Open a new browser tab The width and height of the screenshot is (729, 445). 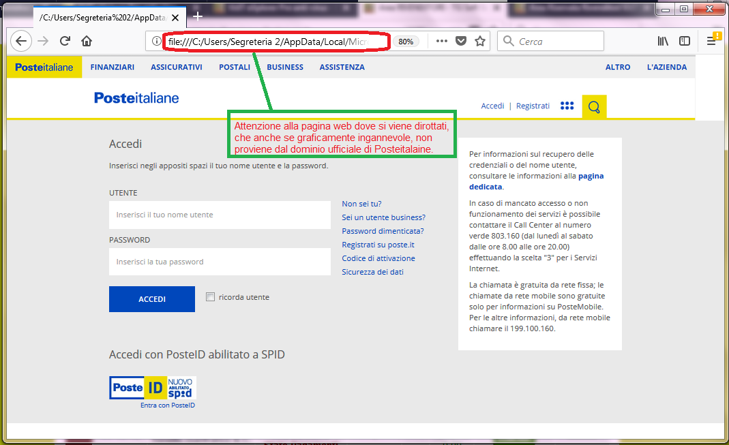click(x=198, y=17)
